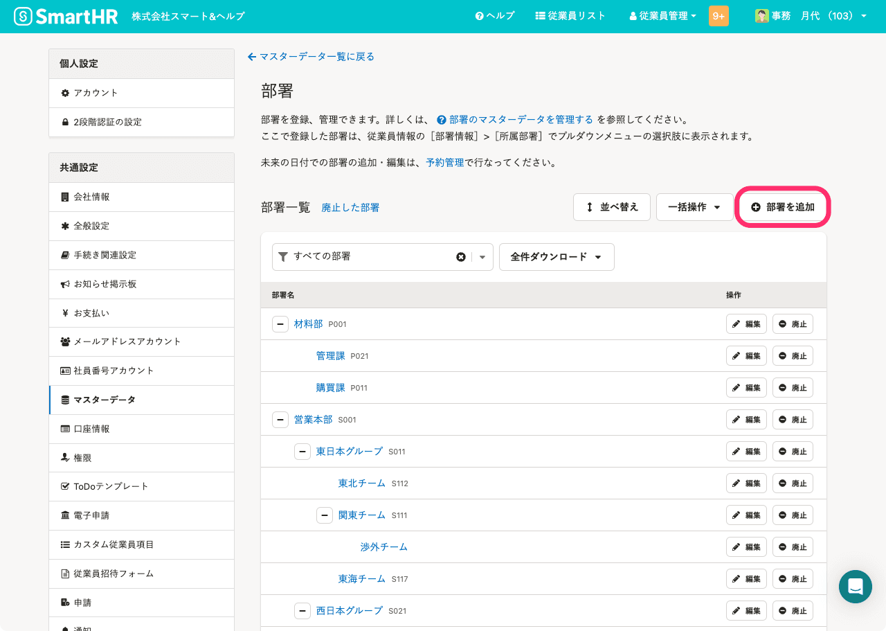
Task: Collapse the 東日本グループ tree node
Action: [302, 451]
